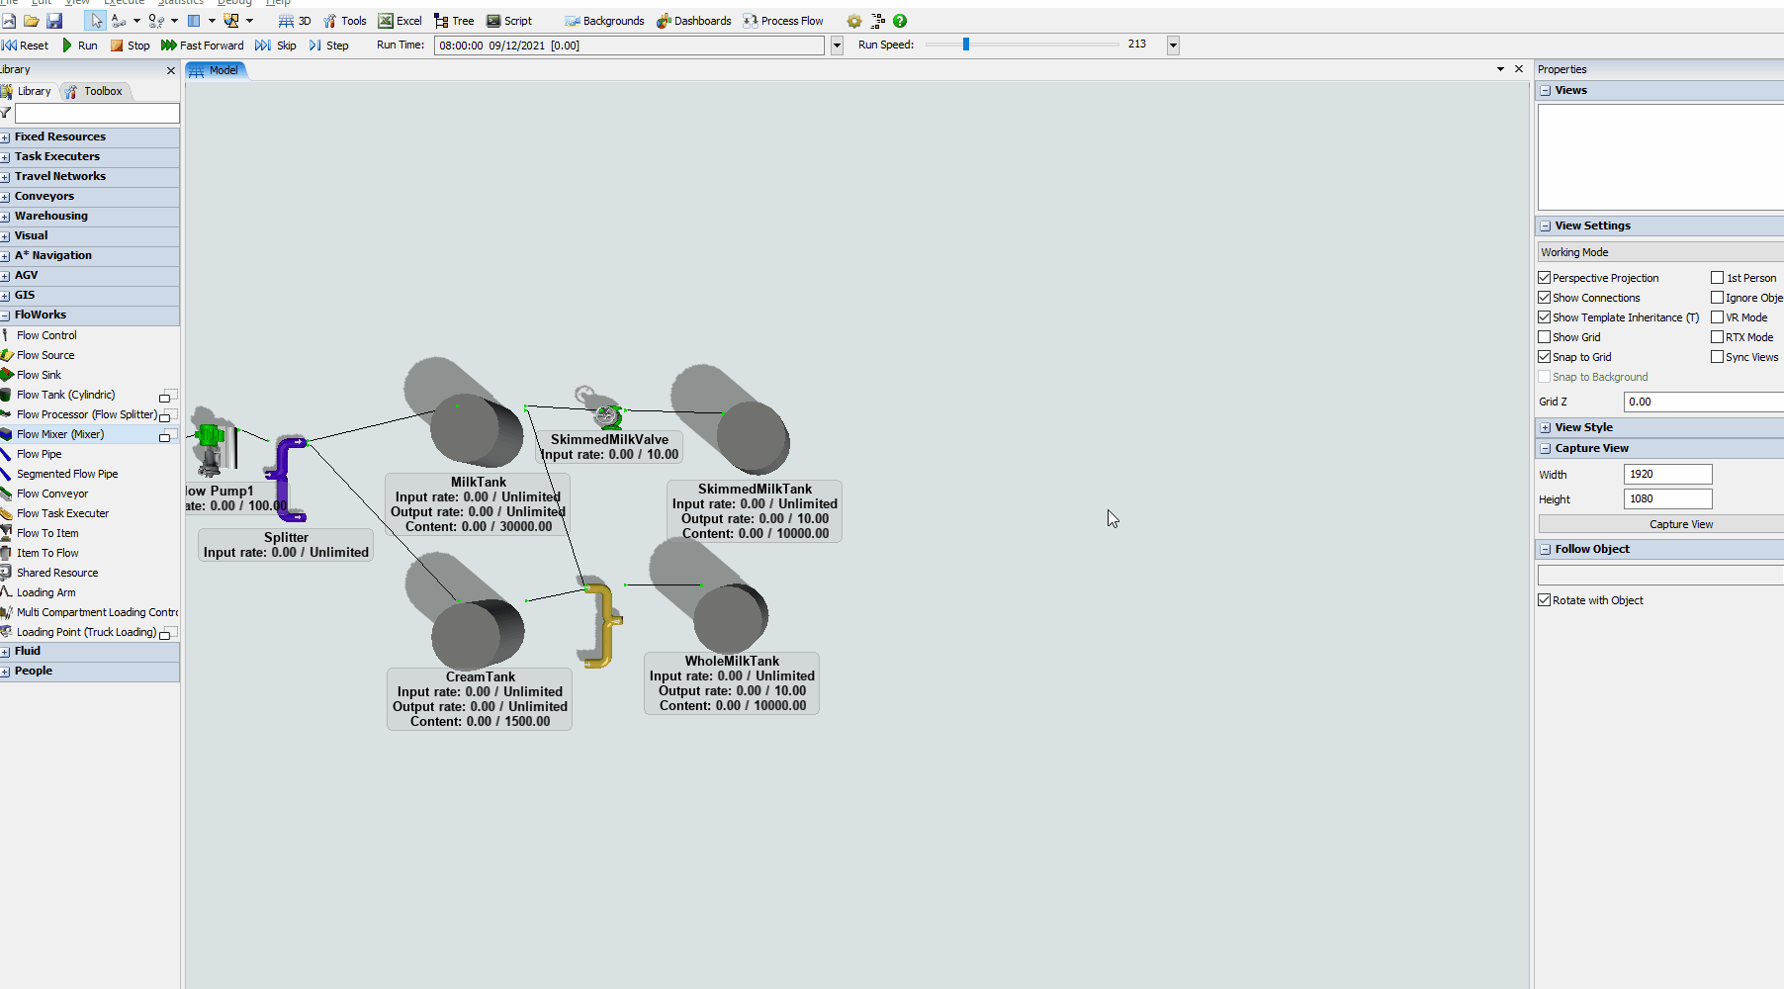Enable RTX Mode checkbox
The height and width of the screenshot is (989, 1784).
coord(1718,337)
